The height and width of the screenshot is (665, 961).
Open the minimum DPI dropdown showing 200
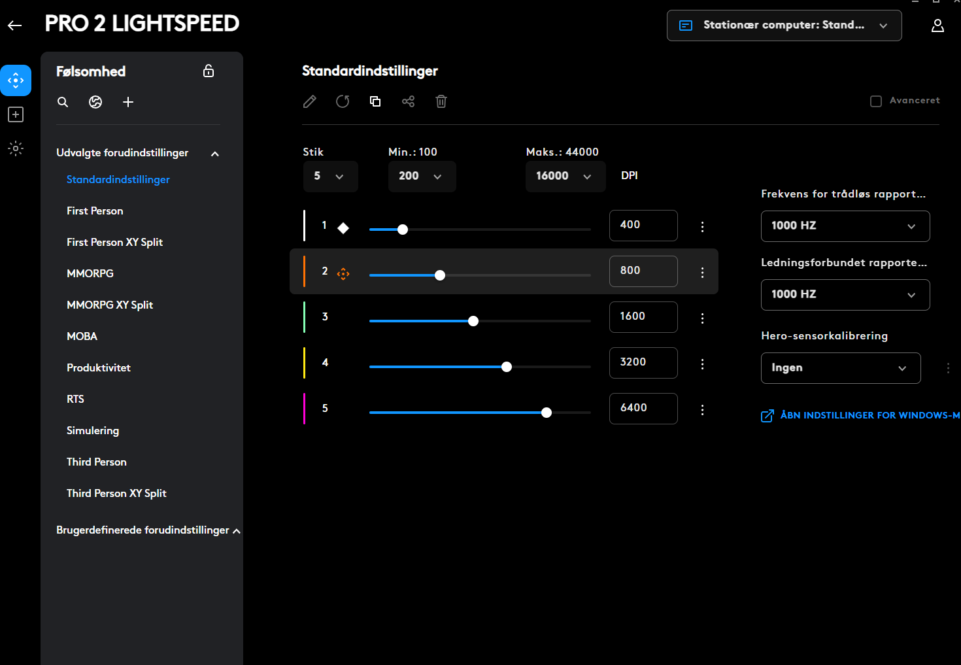(422, 177)
